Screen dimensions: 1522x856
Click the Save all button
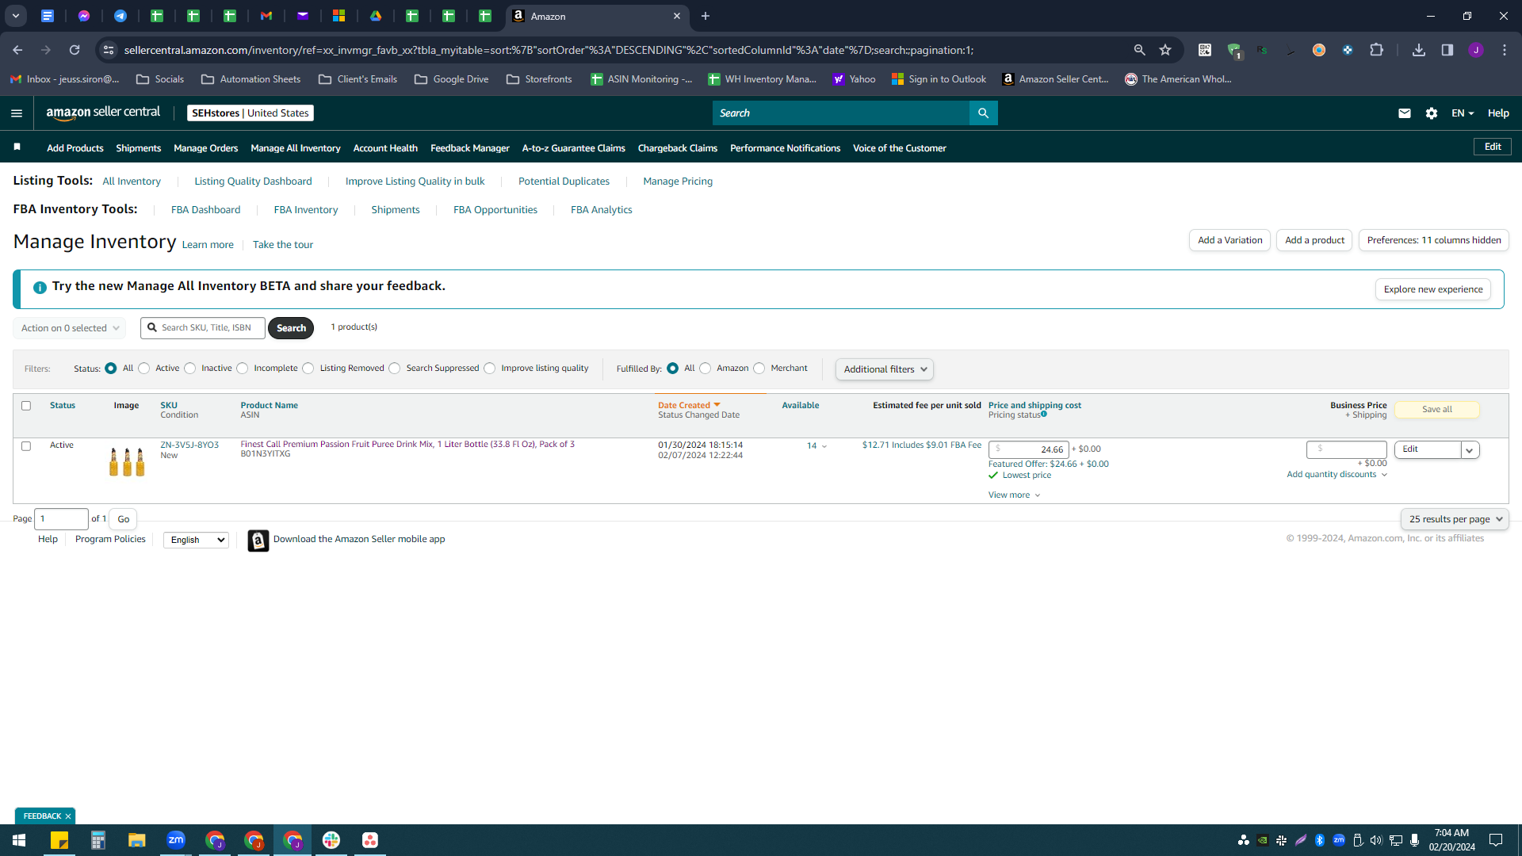[1437, 410]
